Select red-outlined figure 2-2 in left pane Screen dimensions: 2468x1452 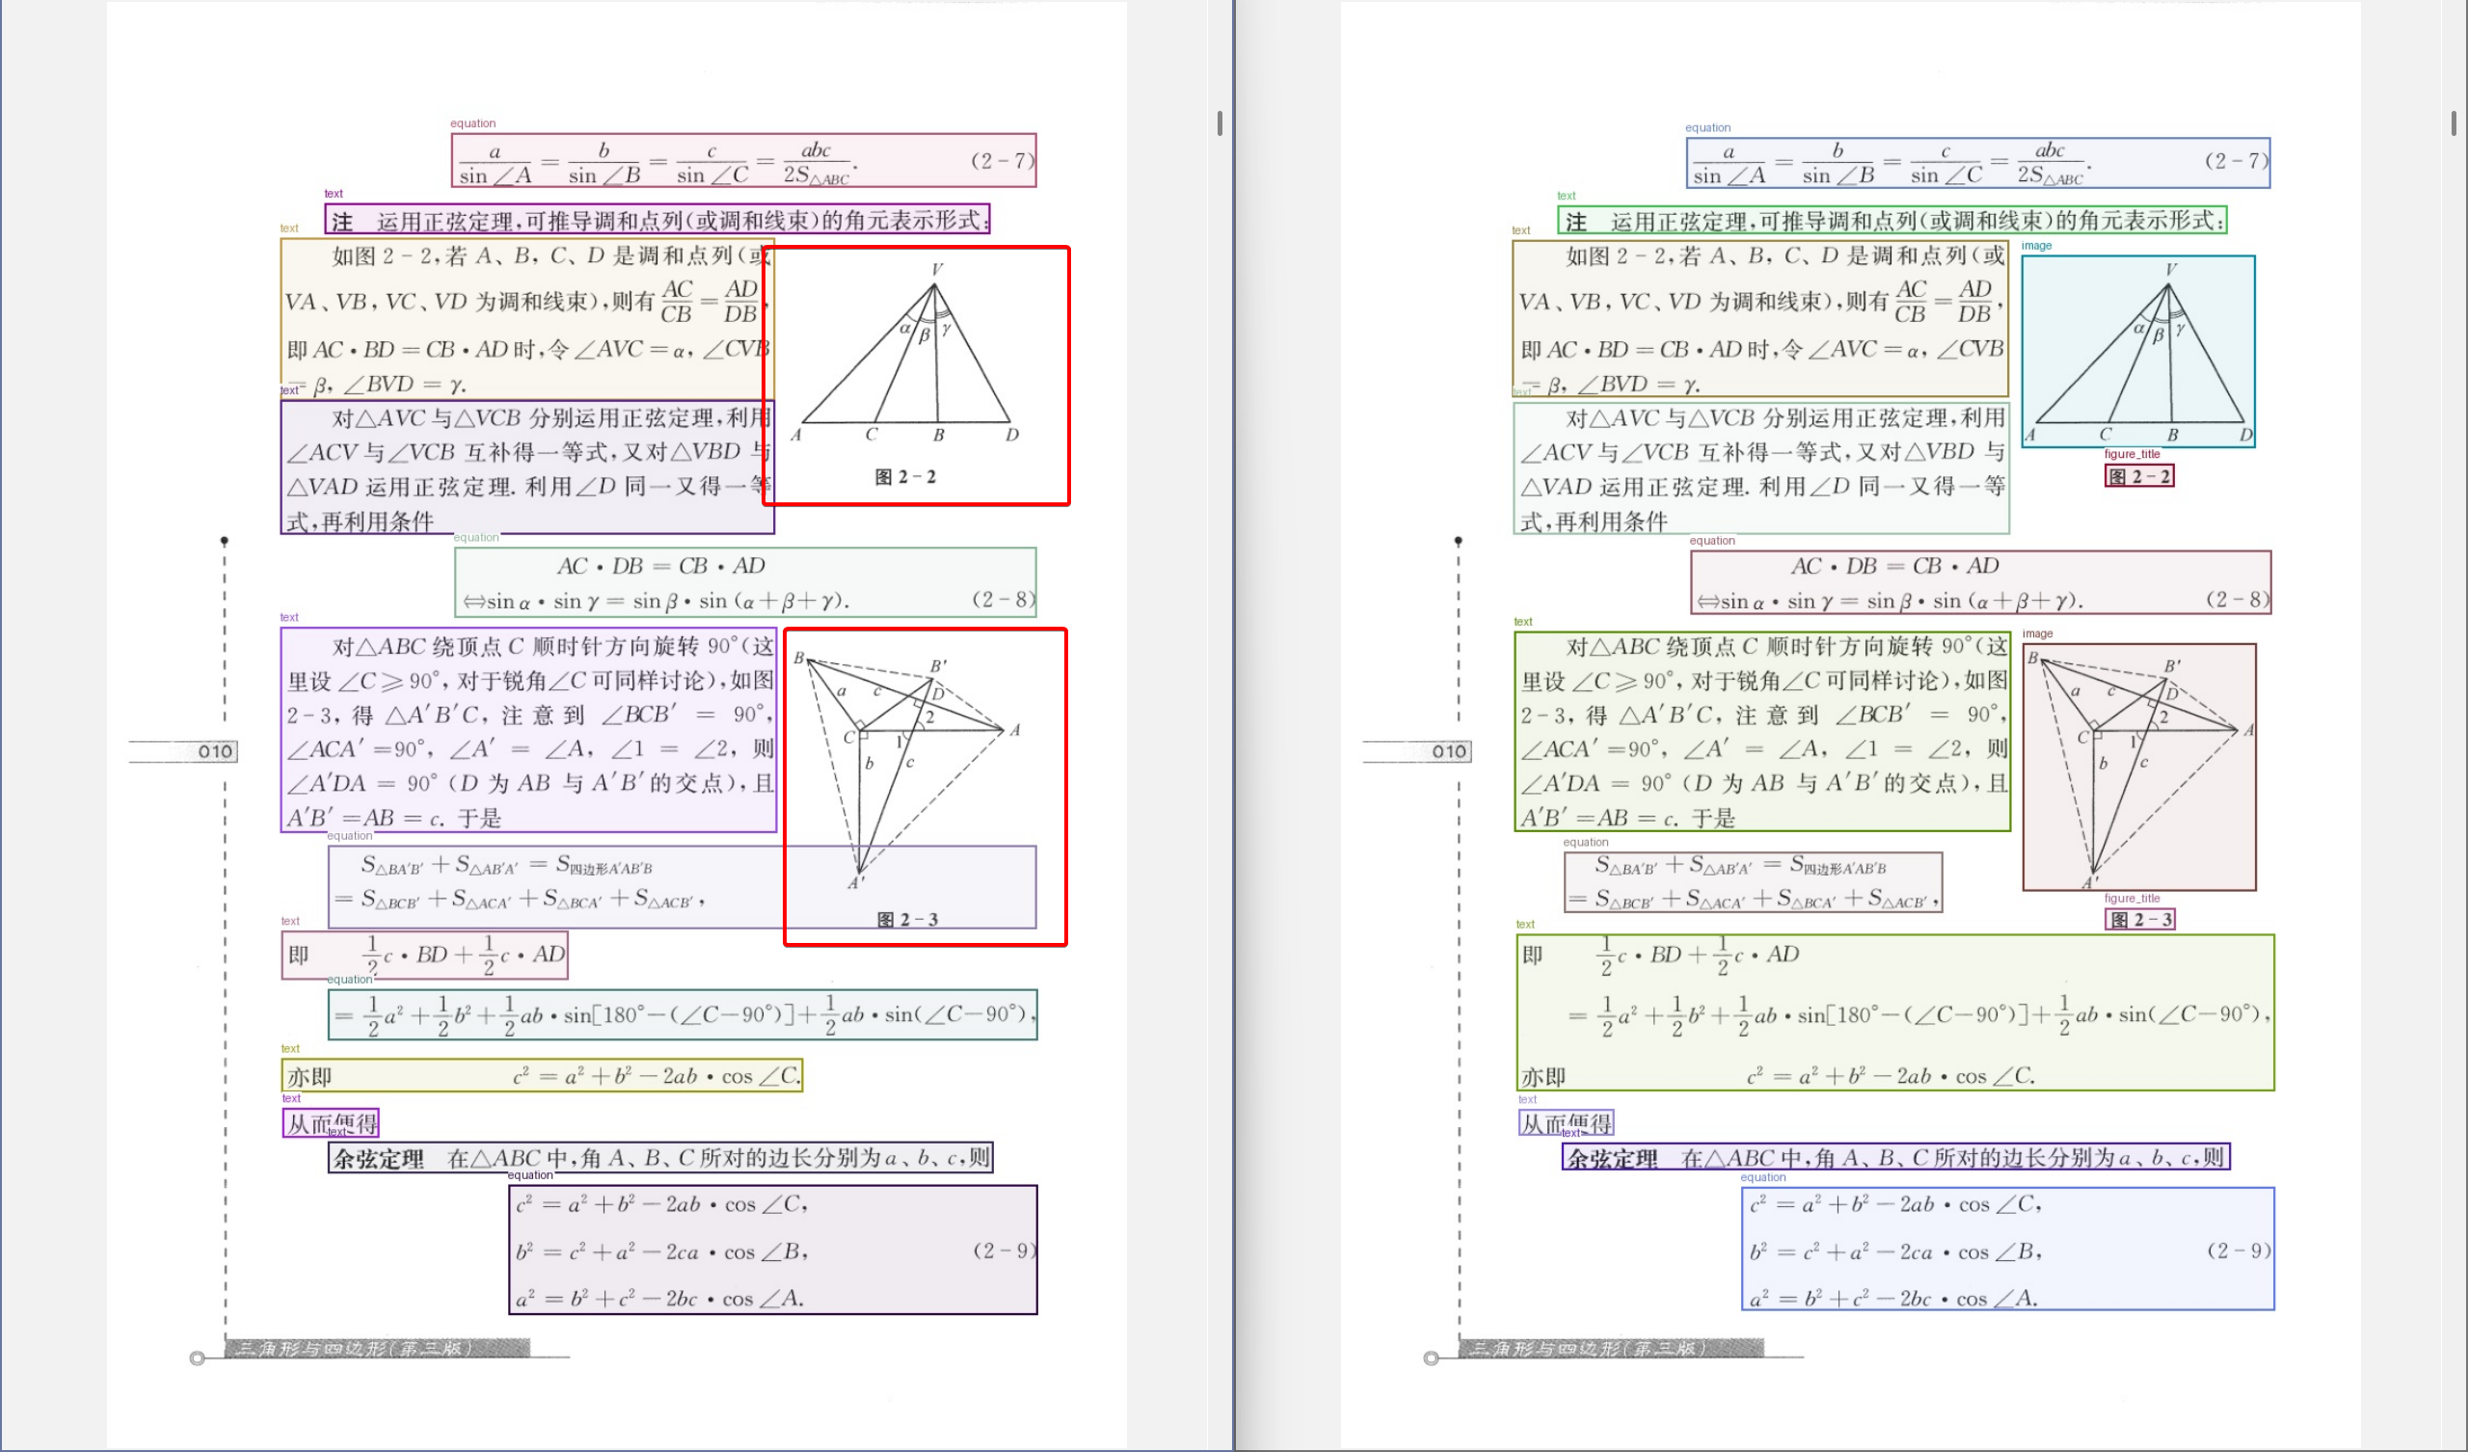pyautogui.click(x=916, y=375)
